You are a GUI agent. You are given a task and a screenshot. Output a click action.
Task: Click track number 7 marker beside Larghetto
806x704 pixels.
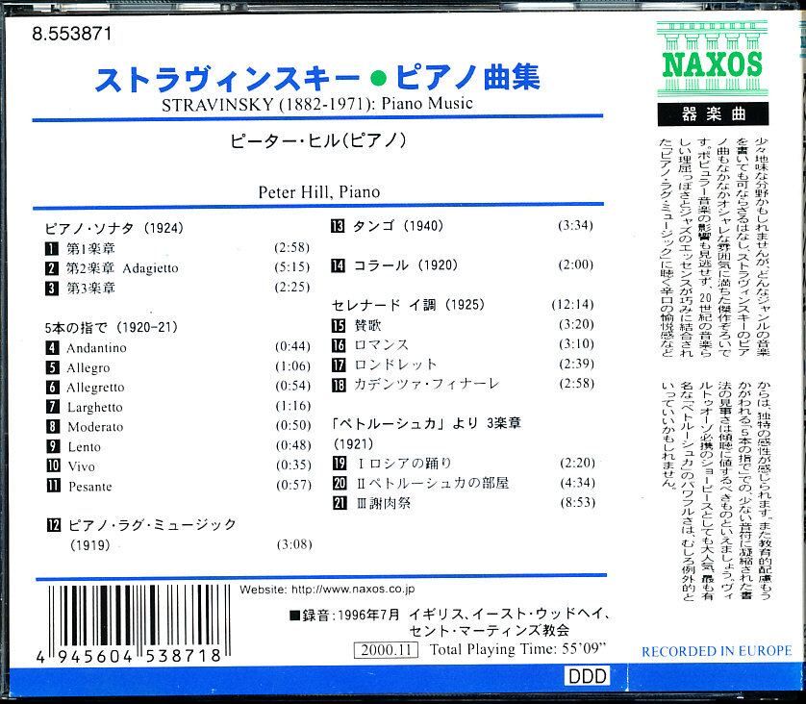(x=53, y=407)
